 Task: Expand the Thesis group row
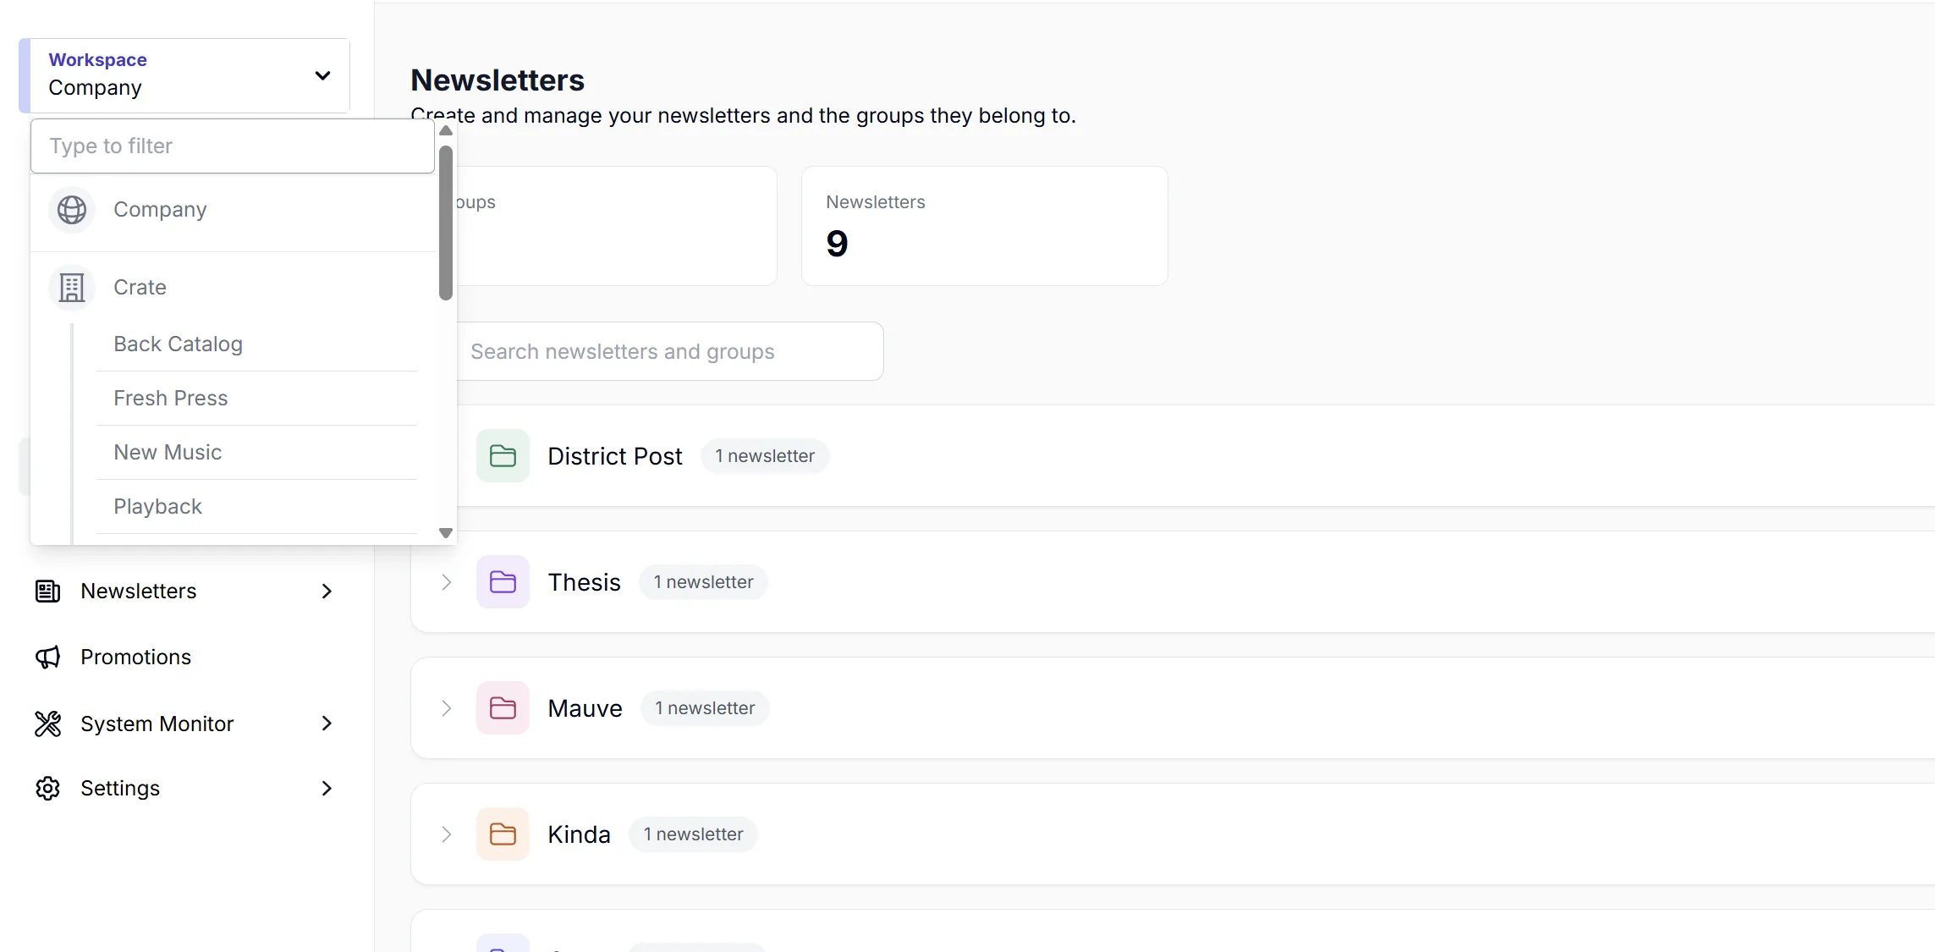(x=447, y=582)
